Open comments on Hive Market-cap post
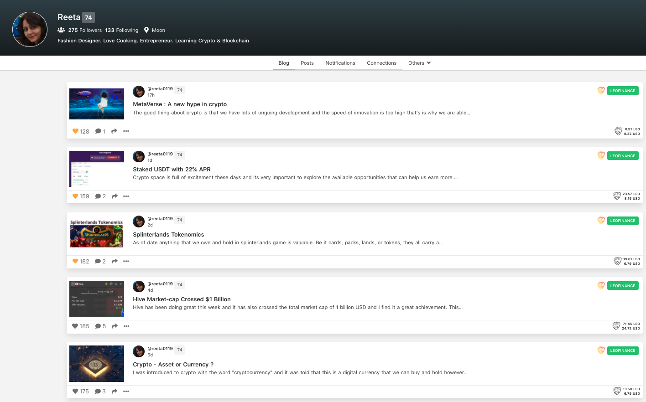Viewport: 646px width, 402px height. coord(98,326)
